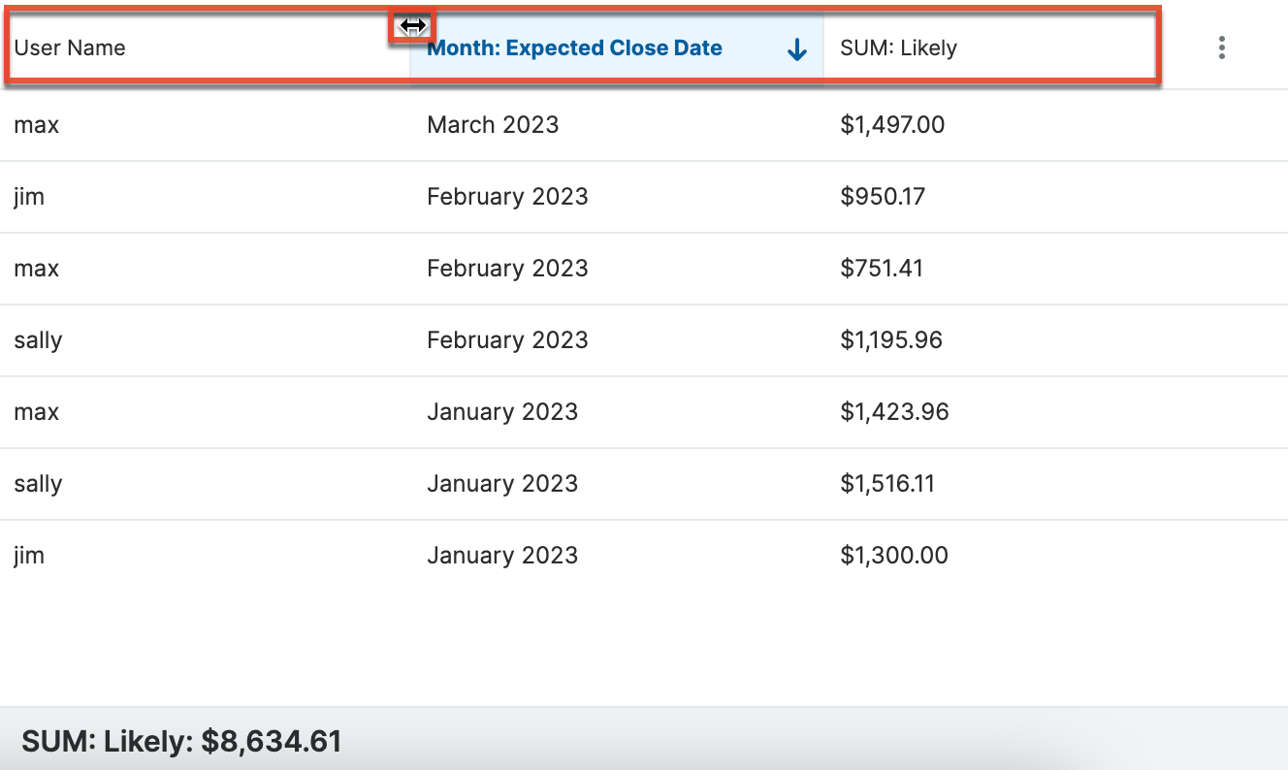The width and height of the screenshot is (1288, 770).
Task: Click the Month: Expected Close Date header
Action: (x=574, y=48)
